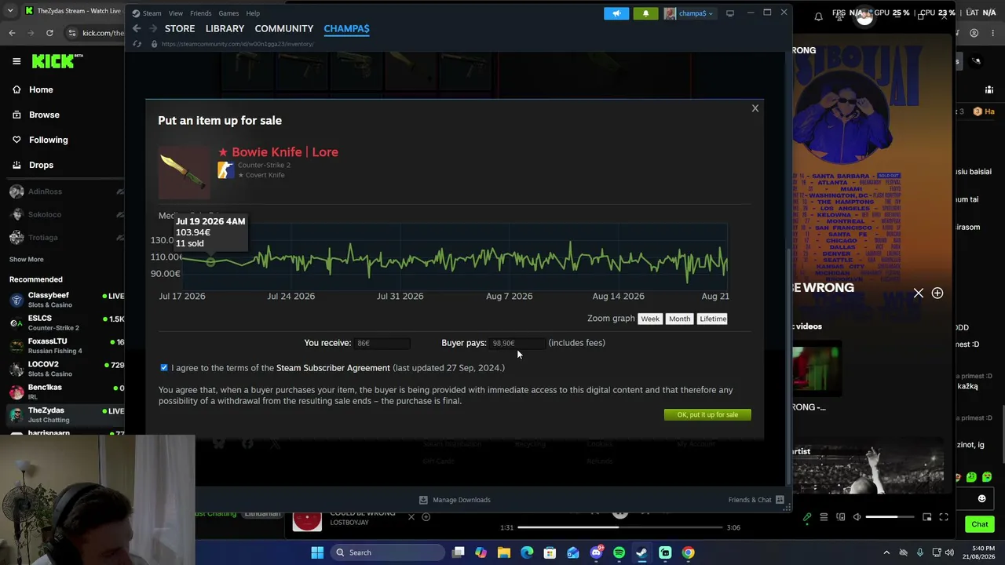The width and height of the screenshot is (1005, 565).
Task: Click the Steam inventory URL
Action: point(237,44)
